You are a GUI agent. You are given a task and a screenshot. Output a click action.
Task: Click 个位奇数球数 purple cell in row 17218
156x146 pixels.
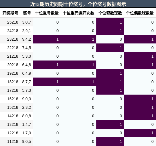(110, 90)
